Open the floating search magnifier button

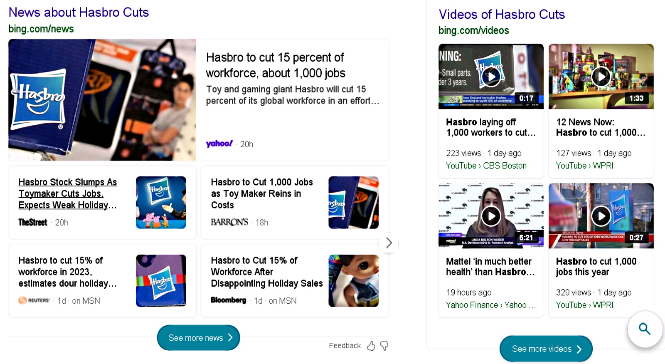pyautogui.click(x=645, y=329)
